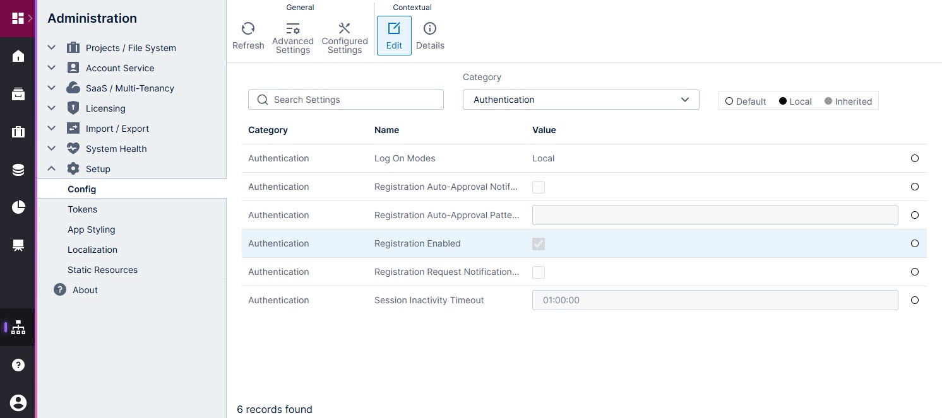Switch to the Details contextual tab
Screen dimensions: 942x418
point(430,33)
